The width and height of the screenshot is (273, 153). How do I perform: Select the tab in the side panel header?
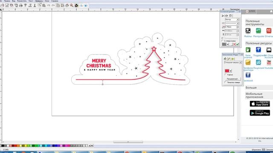click(x=251, y=11)
